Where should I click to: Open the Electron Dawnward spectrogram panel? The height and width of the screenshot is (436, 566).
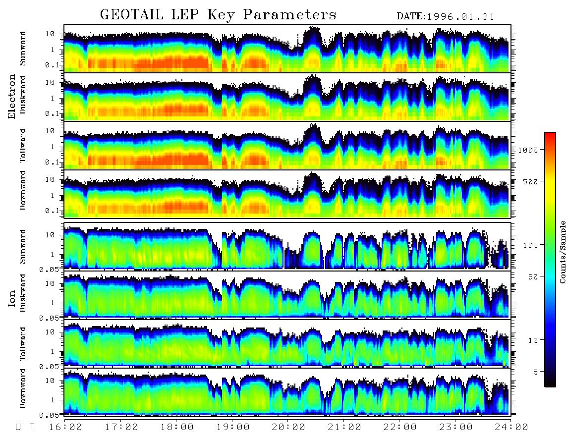287,194
